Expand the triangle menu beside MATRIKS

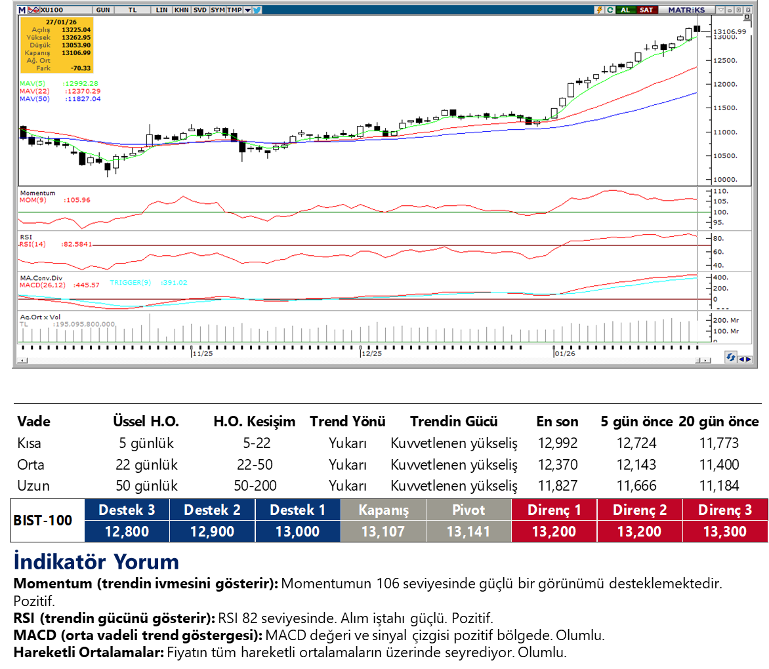720,10
